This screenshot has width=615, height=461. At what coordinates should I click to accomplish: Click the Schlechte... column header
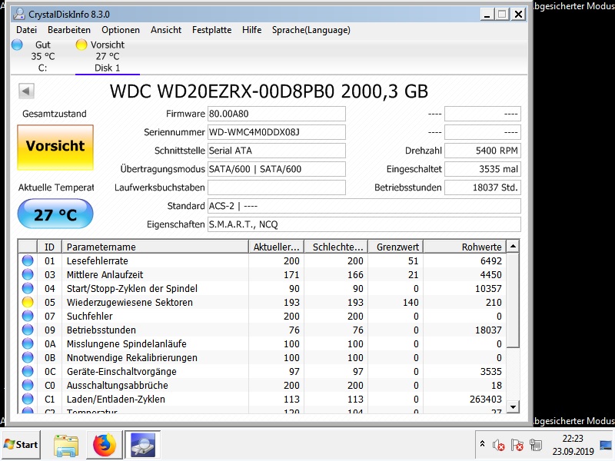tap(336, 247)
